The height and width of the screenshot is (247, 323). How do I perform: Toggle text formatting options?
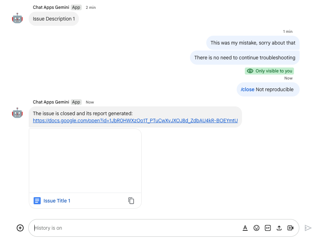tap(245, 228)
